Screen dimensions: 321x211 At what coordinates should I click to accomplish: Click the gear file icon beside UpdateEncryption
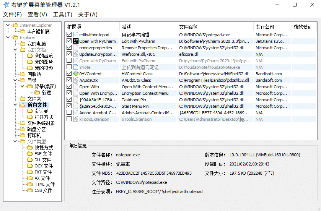click(x=76, y=54)
